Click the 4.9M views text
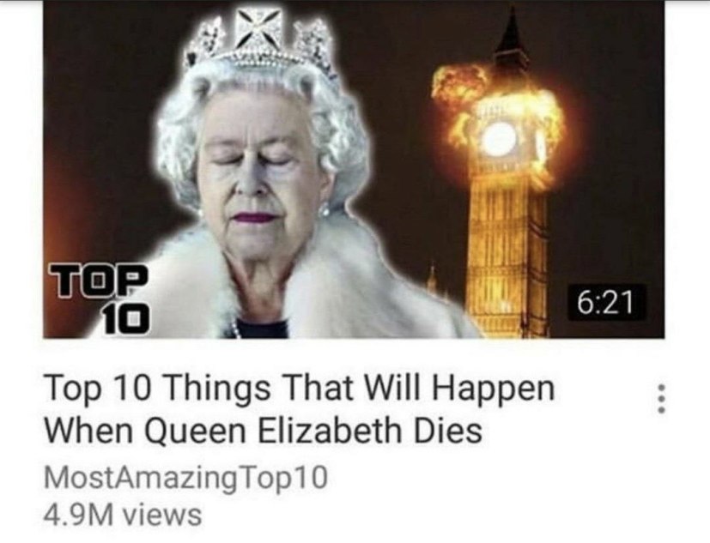 pos(123,516)
